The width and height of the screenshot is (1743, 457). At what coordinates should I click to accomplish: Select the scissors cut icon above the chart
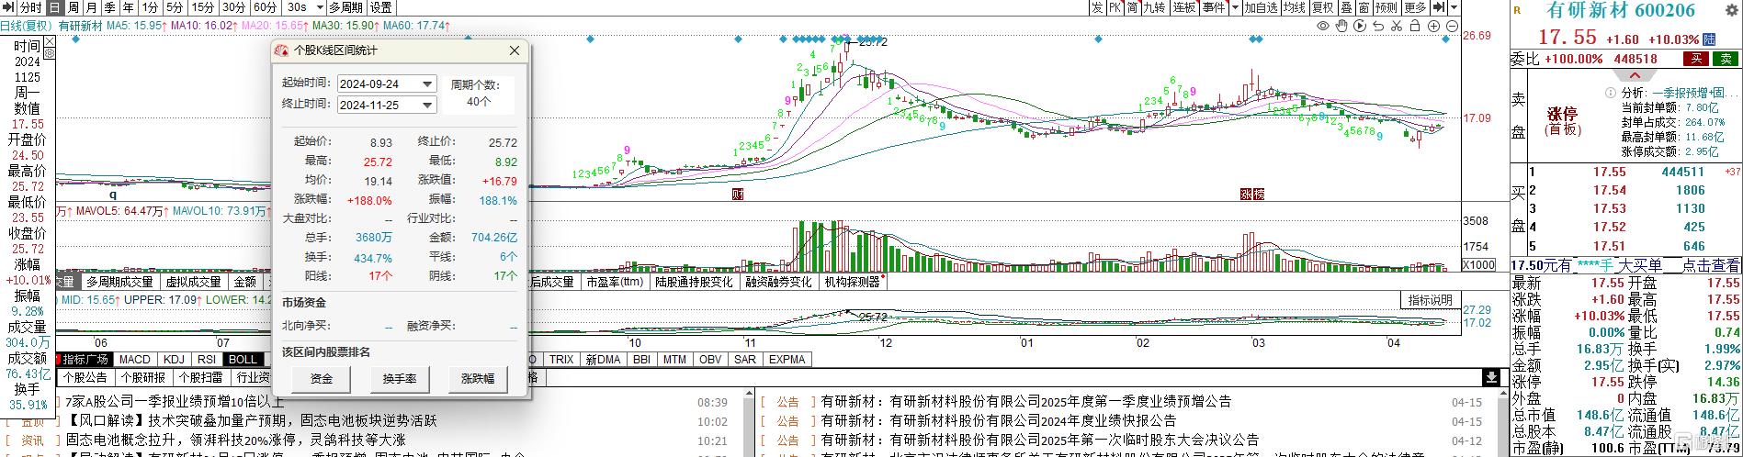[1397, 26]
